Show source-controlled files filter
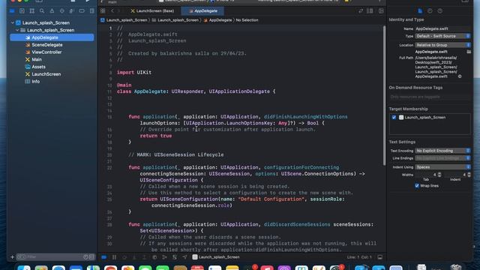 point(91,256)
